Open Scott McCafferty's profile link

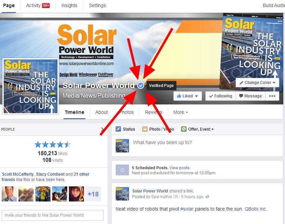point(17,174)
